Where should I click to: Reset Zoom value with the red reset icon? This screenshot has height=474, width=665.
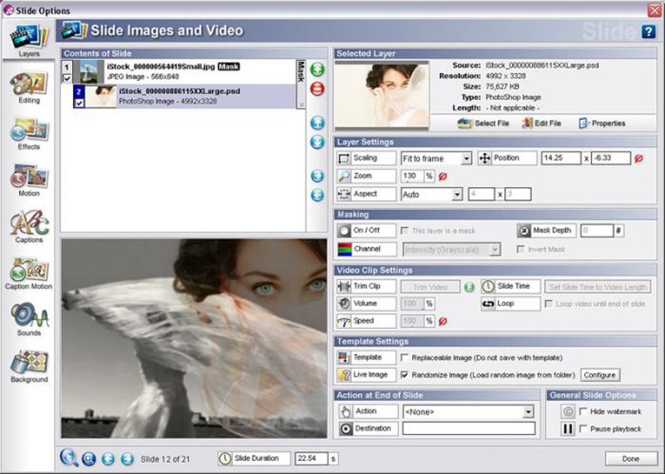point(443,177)
